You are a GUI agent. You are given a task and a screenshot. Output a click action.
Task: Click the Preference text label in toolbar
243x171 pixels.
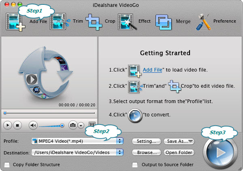pos(224,21)
